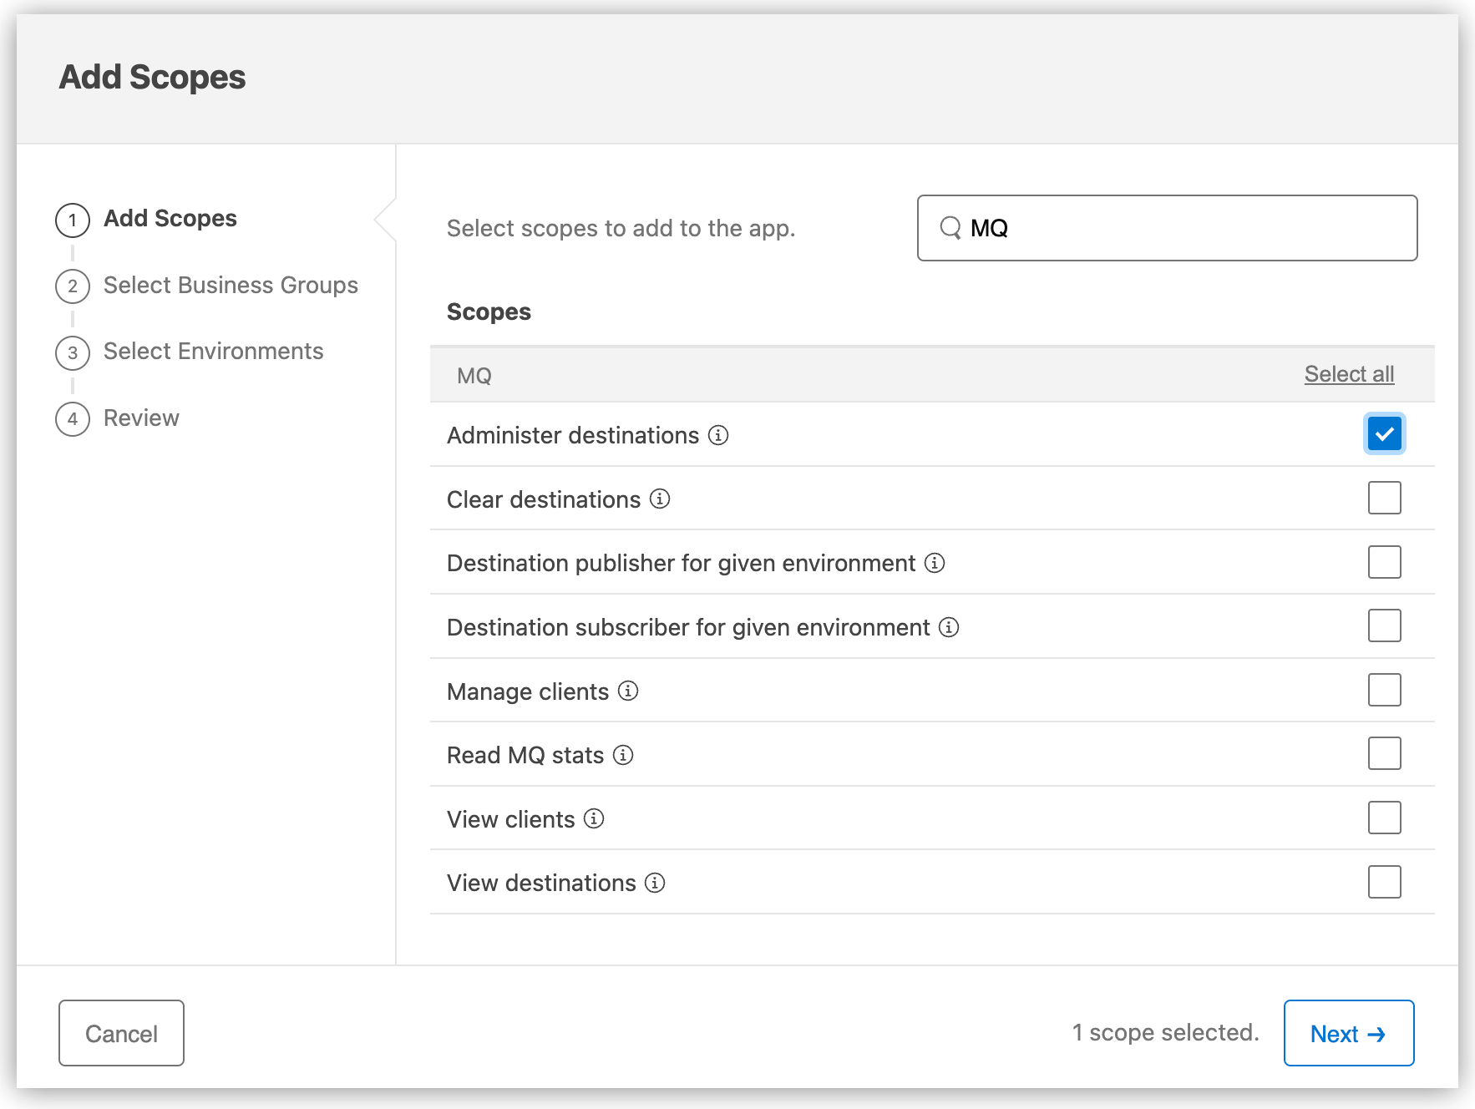Enable the Clear destinations scope
The height and width of the screenshot is (1109, 1475).
tap(1384, 498)
